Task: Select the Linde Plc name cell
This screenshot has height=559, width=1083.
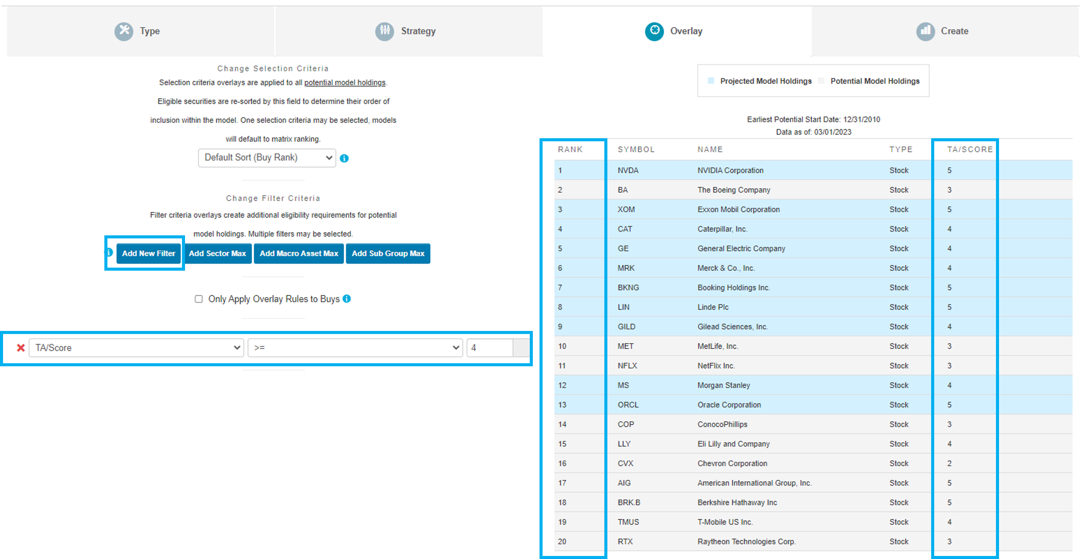Action: click(713, 307)
